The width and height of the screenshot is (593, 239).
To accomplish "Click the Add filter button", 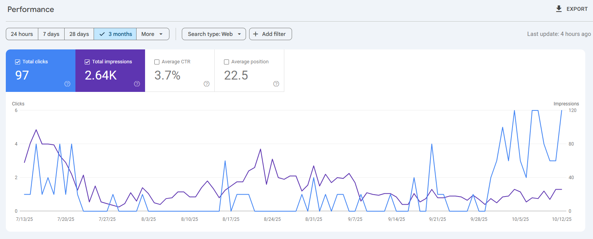I will pos(270,34).
